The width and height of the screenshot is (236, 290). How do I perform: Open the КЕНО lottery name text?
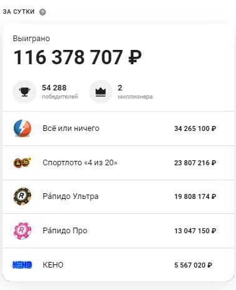click(x=53, y=265)
